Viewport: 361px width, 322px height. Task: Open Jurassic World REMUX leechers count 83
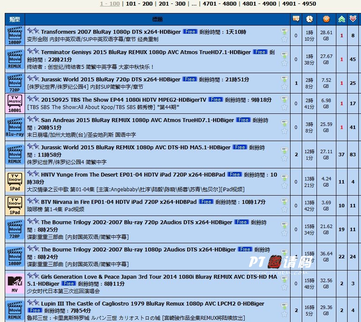(353, 155)
